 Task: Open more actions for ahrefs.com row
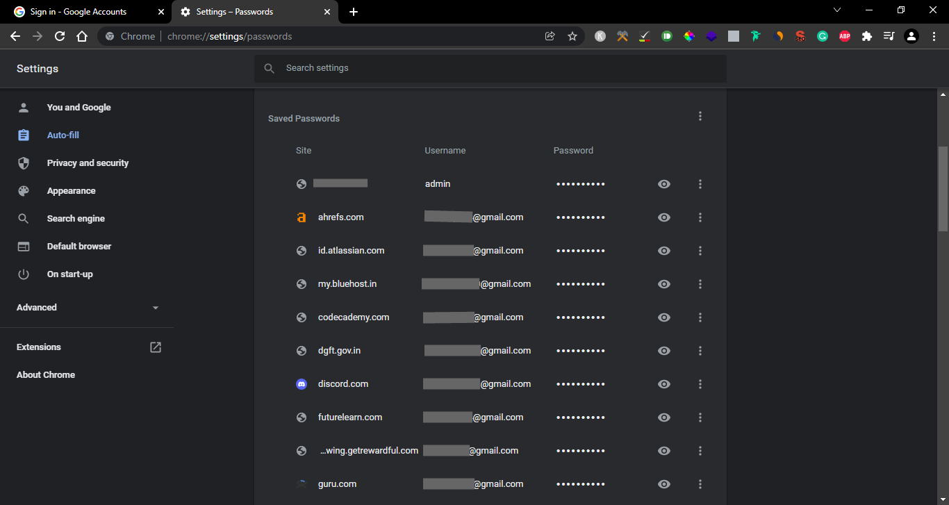coord(700,217)
